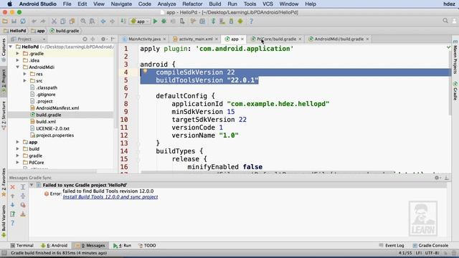Click Previous message up arrow

coord(13,196)
